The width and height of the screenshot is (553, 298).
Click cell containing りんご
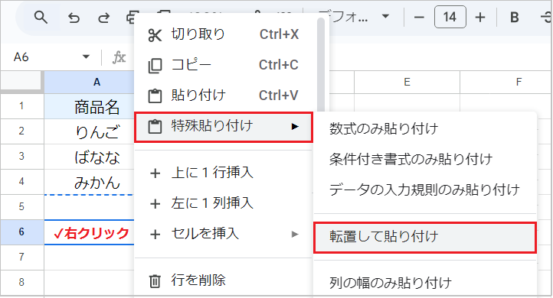[x=89, y=131]
